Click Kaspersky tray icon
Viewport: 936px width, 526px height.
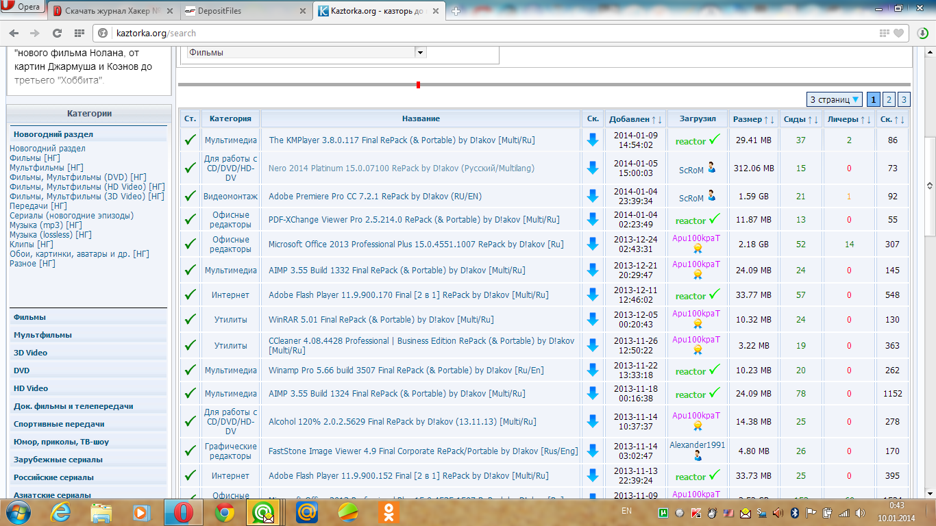tap(695, 512)
